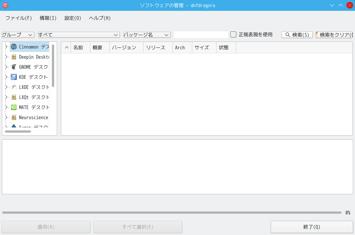Open the 設定(O) menu
This screenshot has height=235, width=355.
click(73, 18)
